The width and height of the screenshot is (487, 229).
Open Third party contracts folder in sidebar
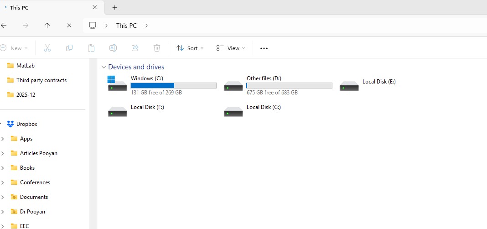click(41, 80)
